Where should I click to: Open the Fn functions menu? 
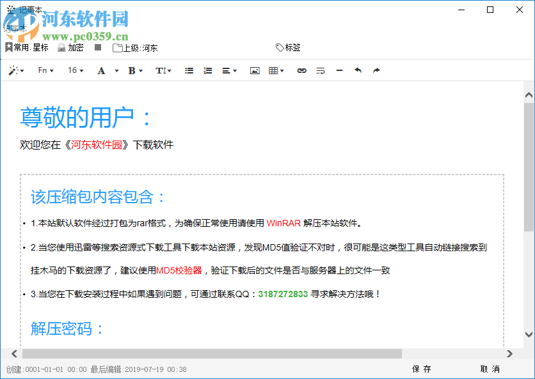pyautogui.click(x=45, y=71)
